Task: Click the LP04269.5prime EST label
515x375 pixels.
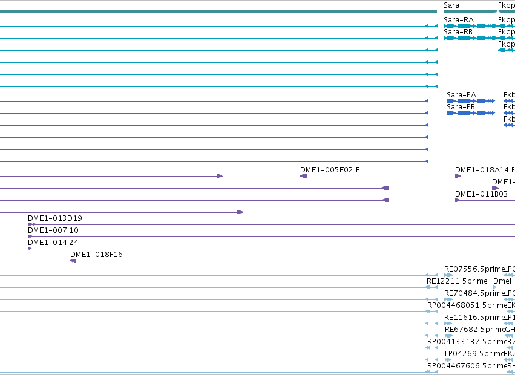Action: (474, 354)
